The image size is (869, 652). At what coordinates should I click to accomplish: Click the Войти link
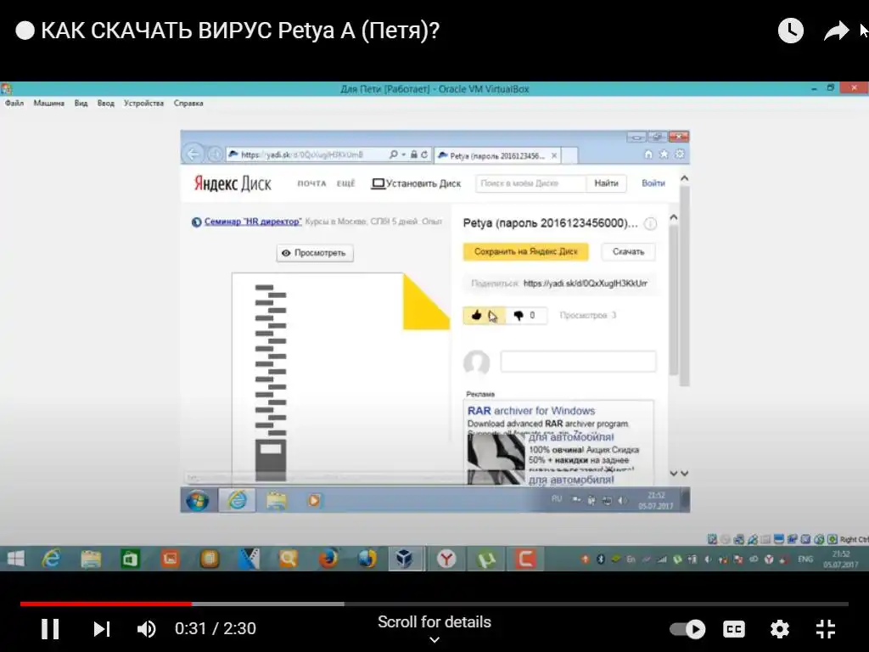tap(653, 183)
